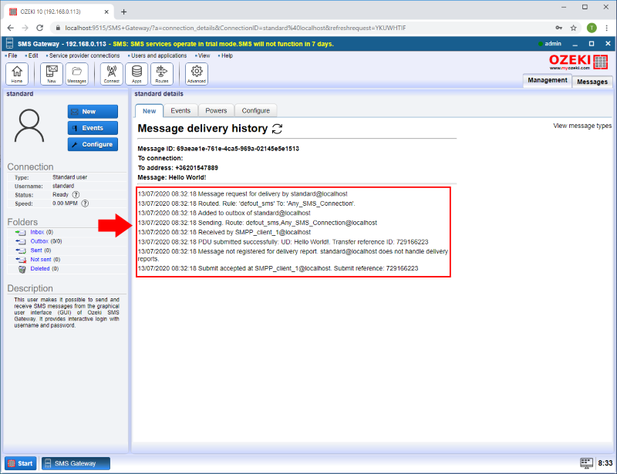
Task: Click the Speed help question mark
Action: [85, 203]
